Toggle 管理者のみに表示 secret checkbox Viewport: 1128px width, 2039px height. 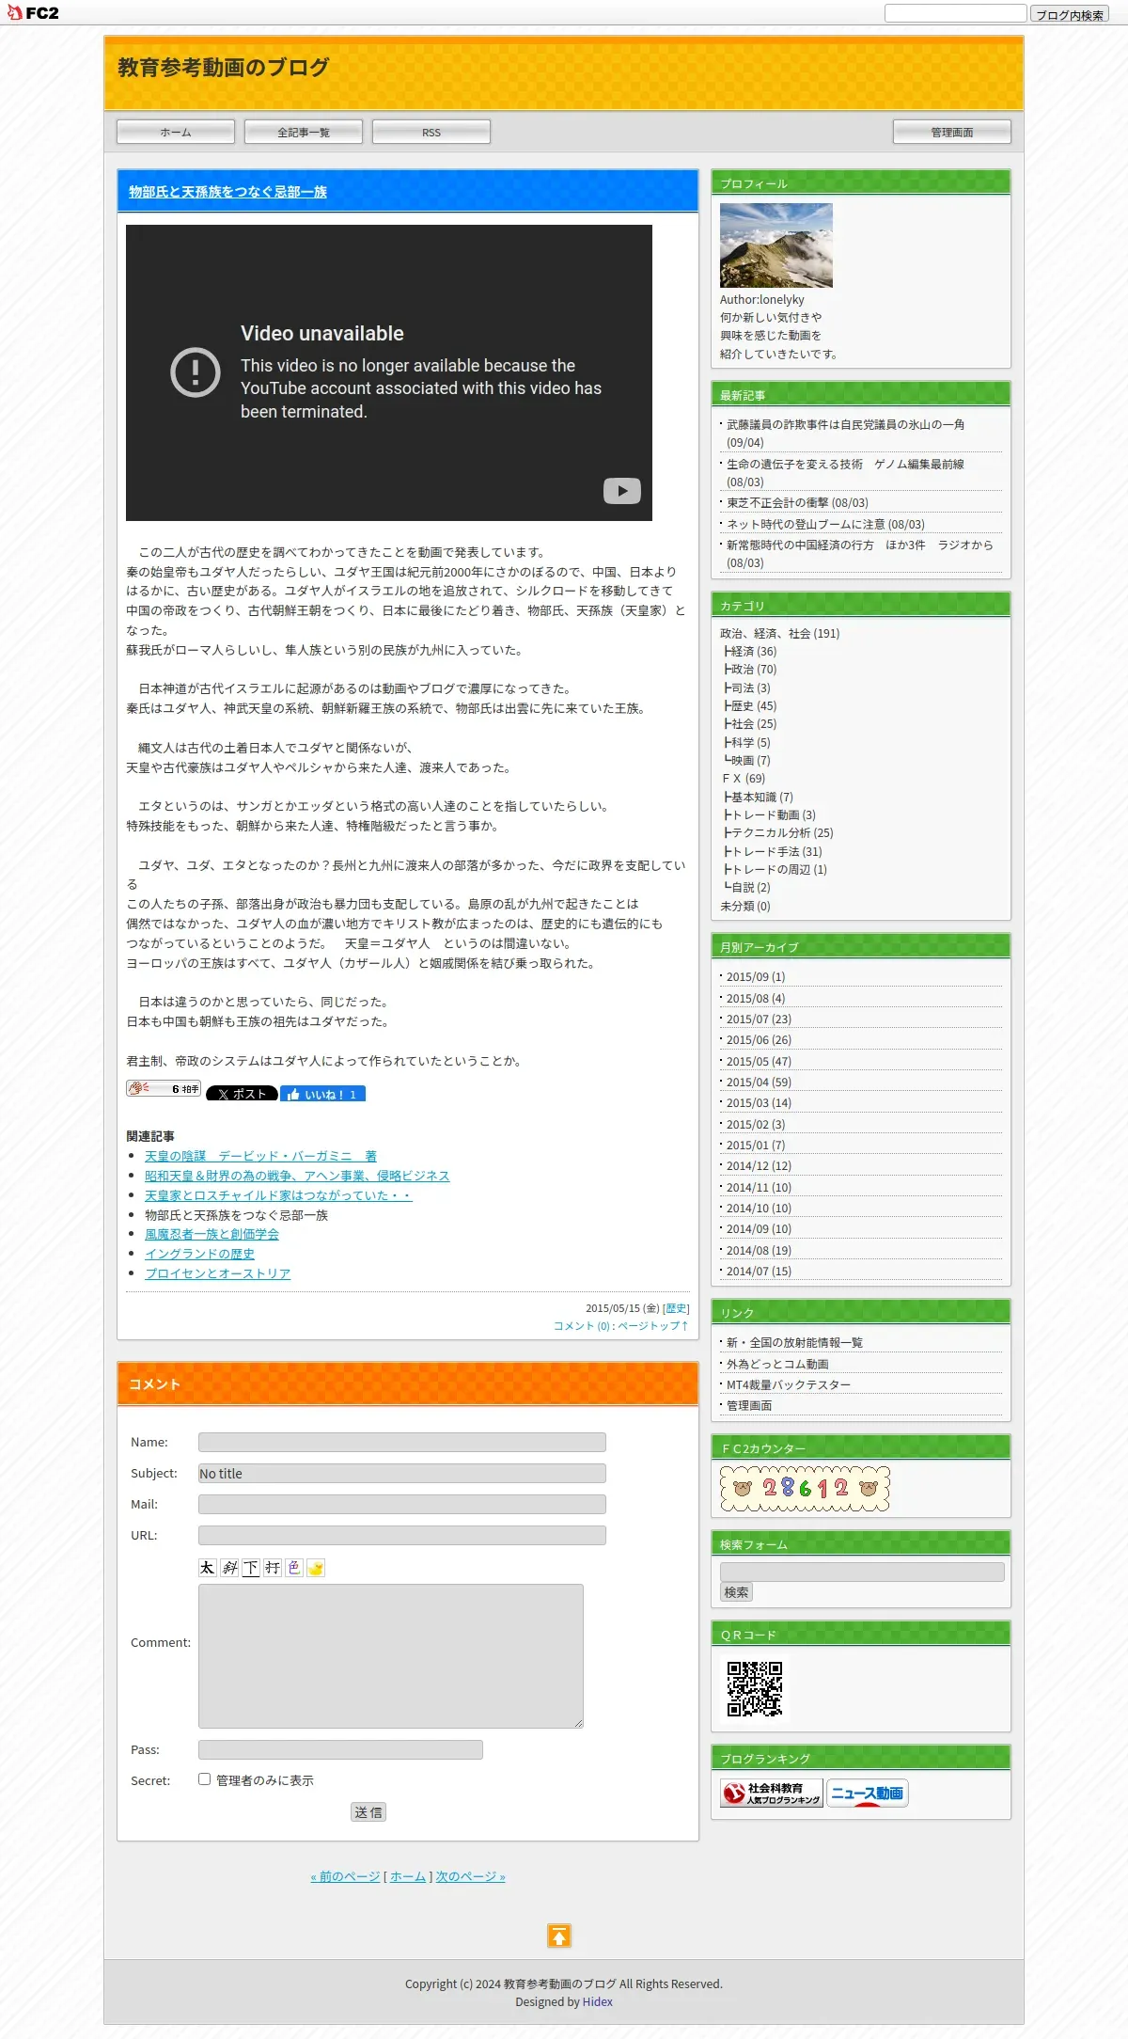[204, 1779]
